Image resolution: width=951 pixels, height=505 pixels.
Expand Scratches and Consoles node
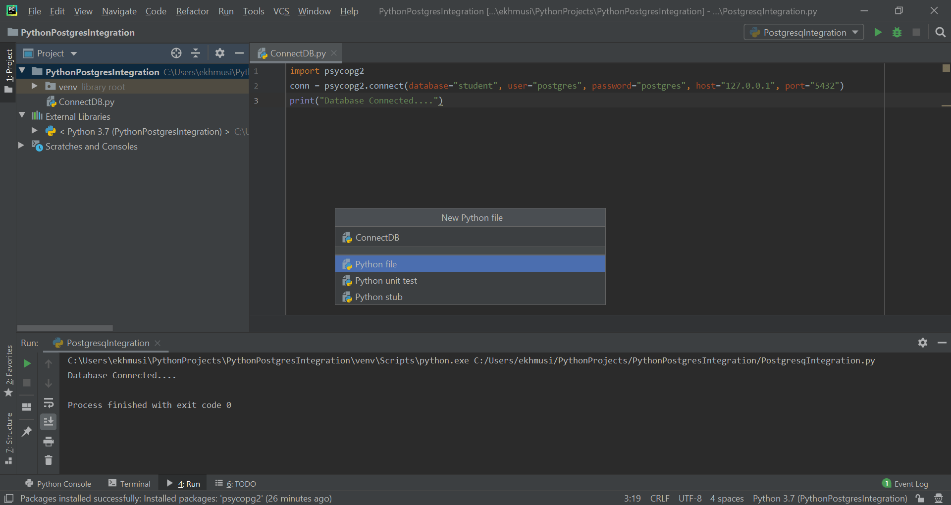pyautogui.click(x=21, y=146)
